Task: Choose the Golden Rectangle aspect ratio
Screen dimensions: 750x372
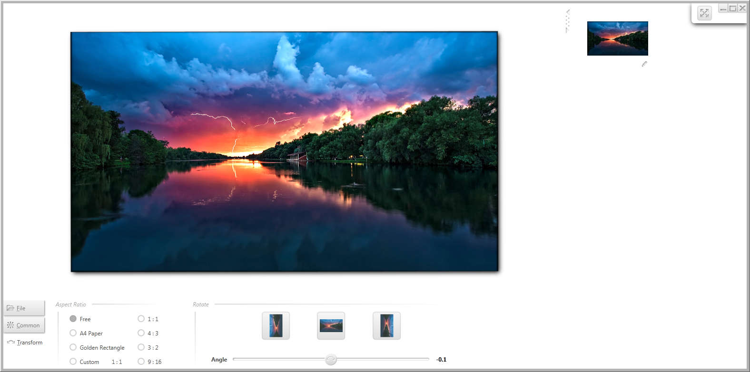Action: (73, 347)
